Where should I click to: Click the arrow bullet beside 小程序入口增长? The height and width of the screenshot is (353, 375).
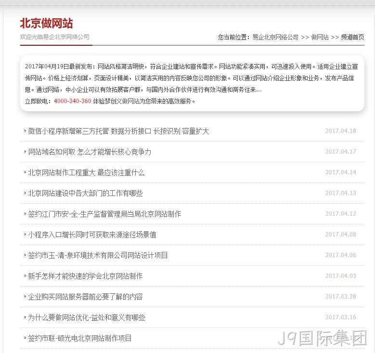[x=25, y=235]
